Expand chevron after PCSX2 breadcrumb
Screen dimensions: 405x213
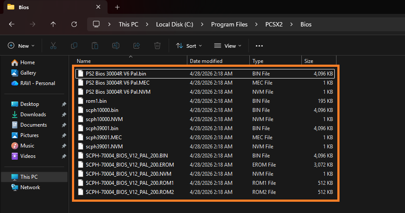click(291, 24)
